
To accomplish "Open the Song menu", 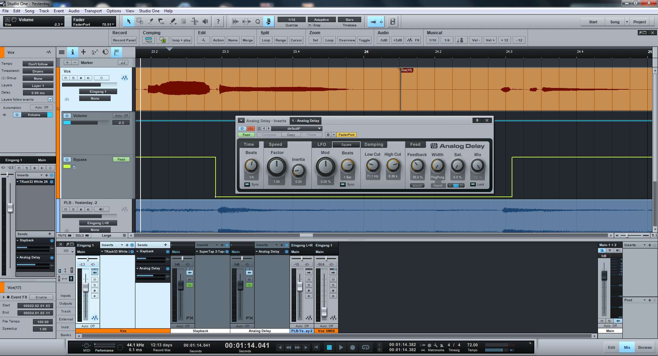I will 29,11.
